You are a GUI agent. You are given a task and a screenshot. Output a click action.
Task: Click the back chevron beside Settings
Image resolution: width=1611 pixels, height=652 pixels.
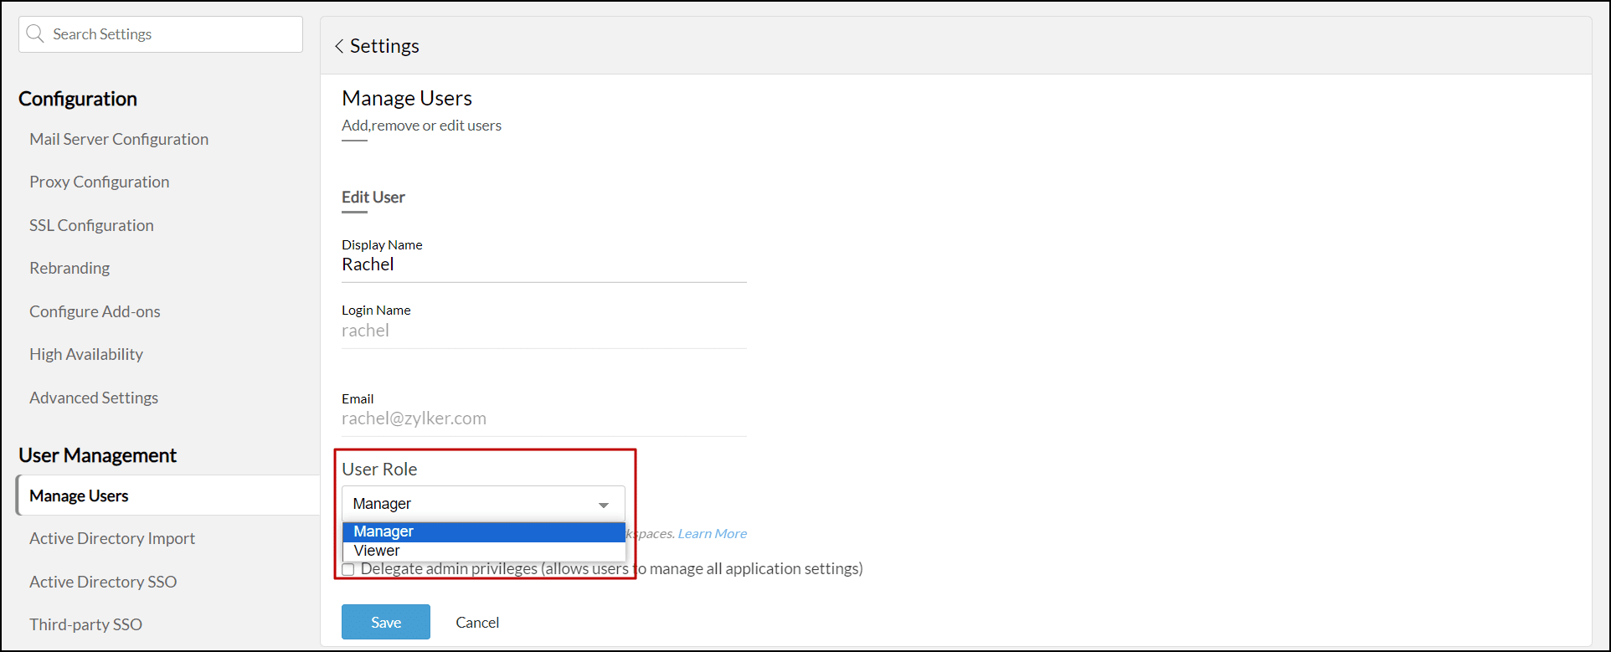point(339,47)
